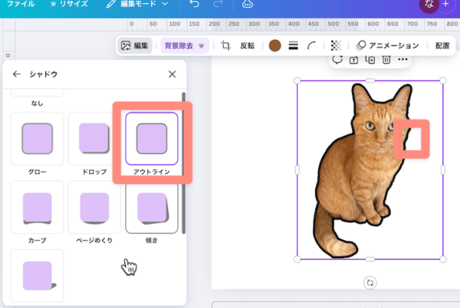
Task: Select the ドロップ shadow style
Action: 94,139
